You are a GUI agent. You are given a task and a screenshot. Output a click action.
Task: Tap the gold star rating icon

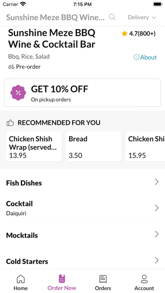pyautogui.click(x=124, y=34)
